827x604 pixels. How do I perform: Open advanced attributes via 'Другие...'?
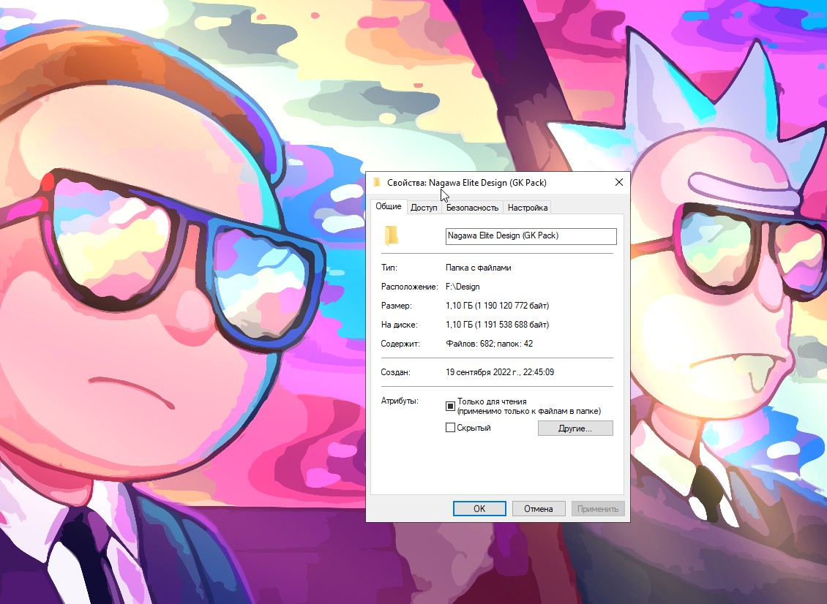coord(575,428)
